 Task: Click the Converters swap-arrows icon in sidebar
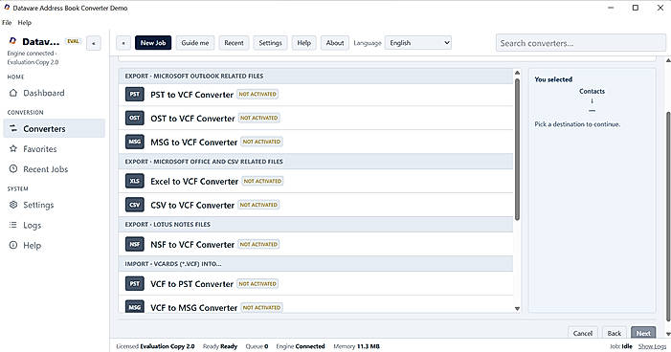pos(13,128)
